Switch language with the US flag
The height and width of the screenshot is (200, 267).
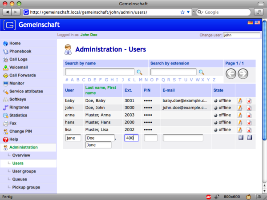click(x=257, y=22)
